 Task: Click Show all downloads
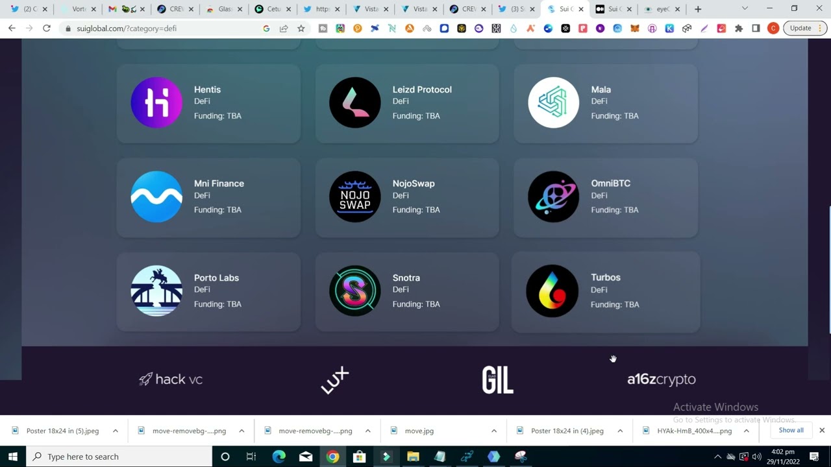(x=791, y=430)
